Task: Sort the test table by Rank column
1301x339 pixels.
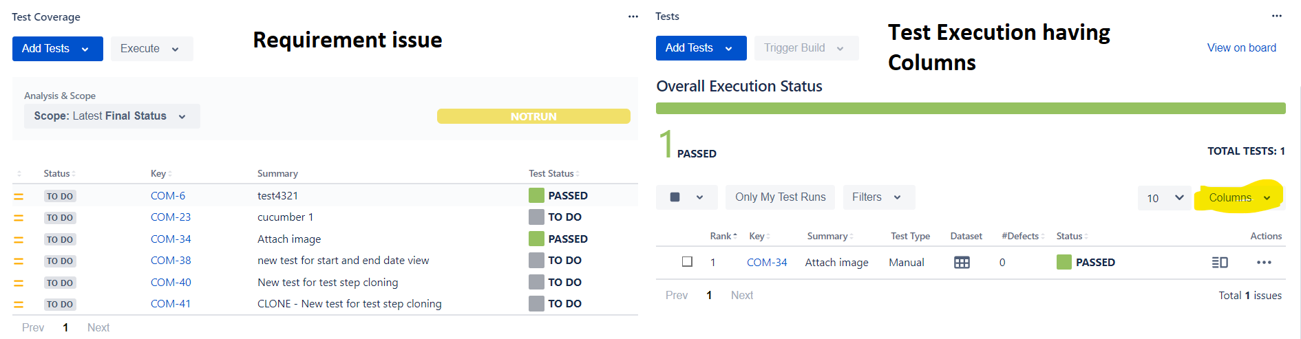Action: pos(723,236)
